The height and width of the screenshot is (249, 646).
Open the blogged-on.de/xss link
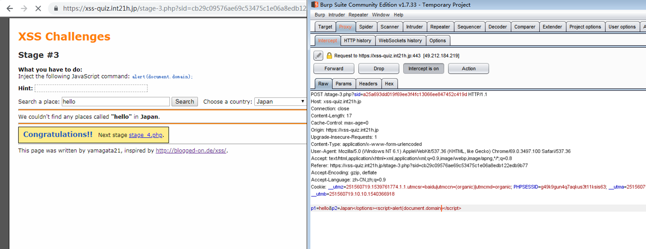coord(191,151)
